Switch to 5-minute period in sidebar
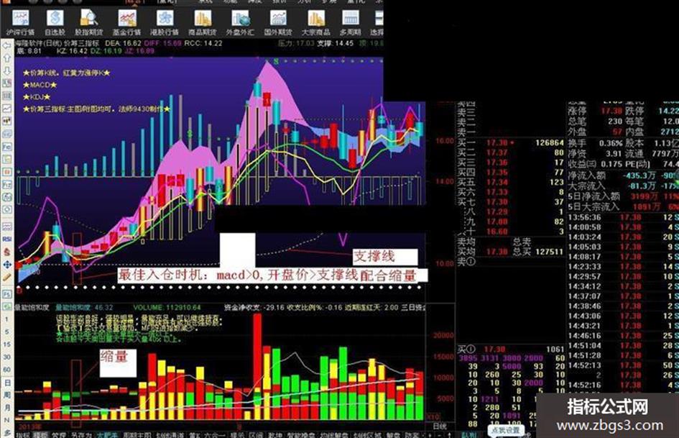This screenshot has height=438, width=679. tap(7, 332)
